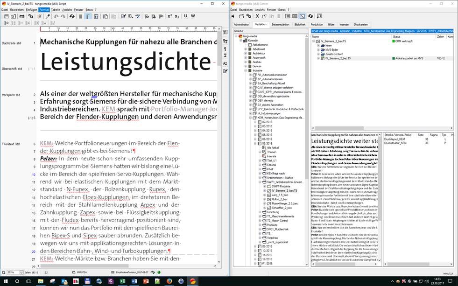Toggle paragraph marks with the pilcrow icon
This screenshot has height=286, width=458.
[x=225, y=49]
